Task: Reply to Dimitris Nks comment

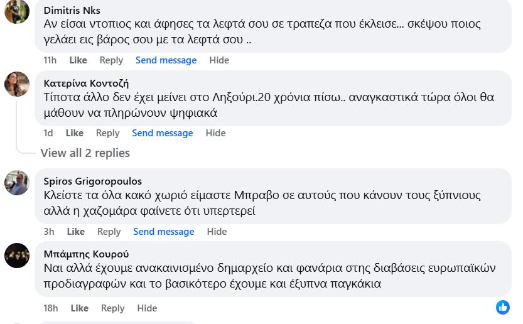Action: click(x=111, y=60)
